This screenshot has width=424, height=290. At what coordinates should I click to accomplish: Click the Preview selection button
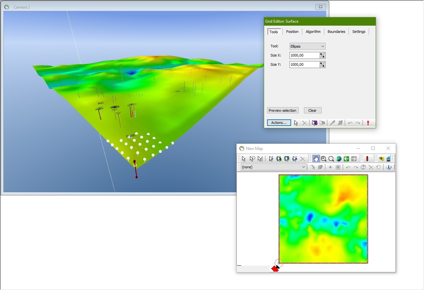(x=283, y=110)
